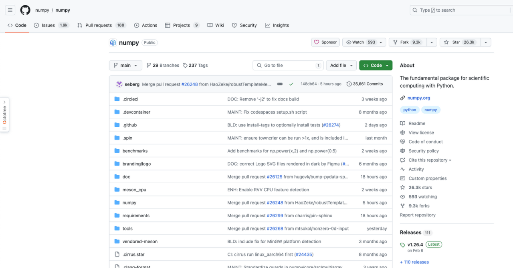Open the main branch selector dropdown

point(125,65)
